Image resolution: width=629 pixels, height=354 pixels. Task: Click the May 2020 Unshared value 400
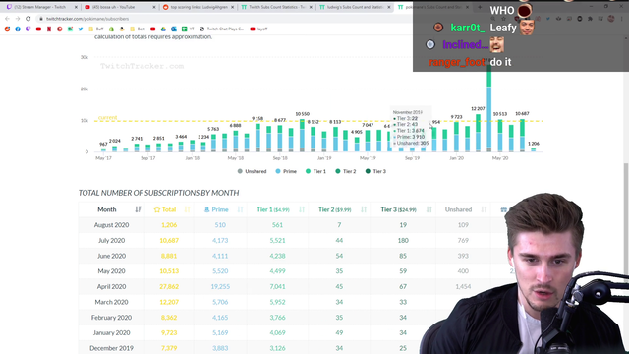(x=463, y=271)
